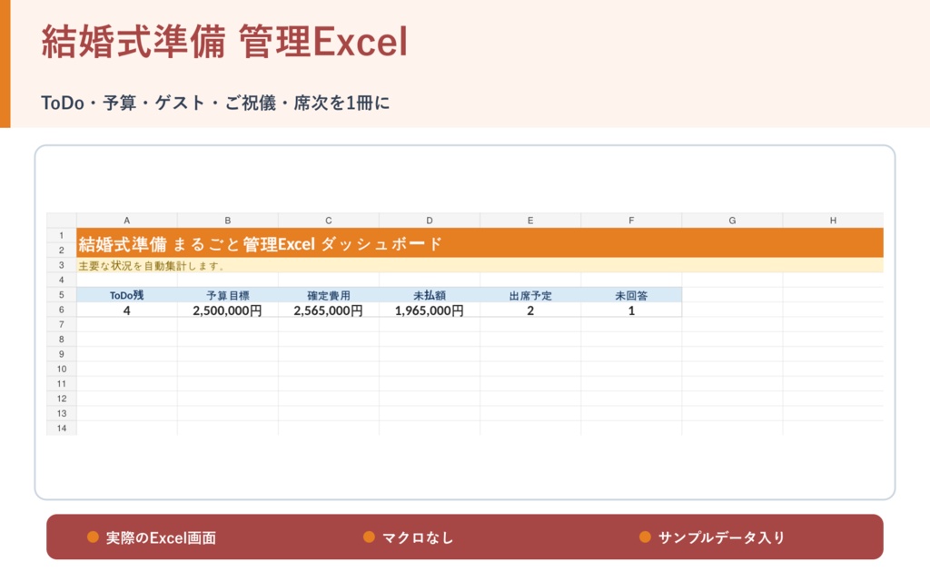
Task: Select row 7 header
Action: click(62, 324)
